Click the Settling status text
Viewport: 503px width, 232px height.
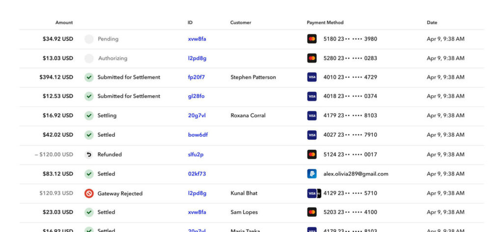tap(107, 116)
